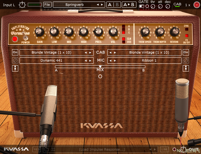
Task: Click the circle below MIX label
Action: [x=100, y=76]
